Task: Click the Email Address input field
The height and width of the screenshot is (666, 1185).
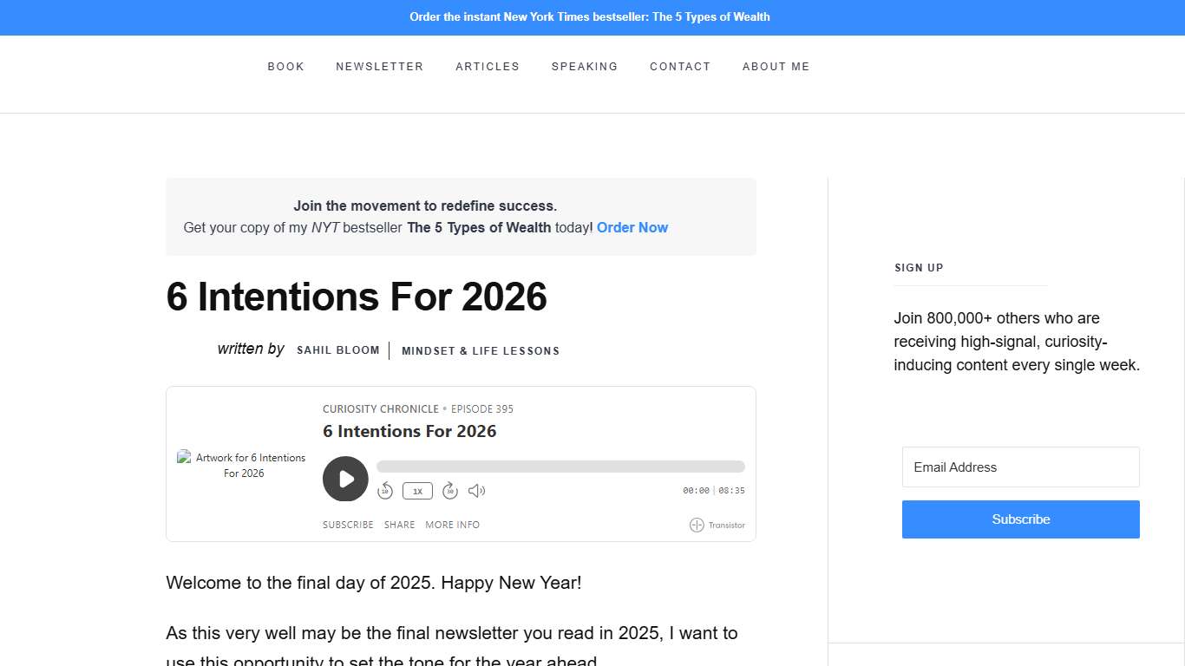Action: pos(1020,467)
